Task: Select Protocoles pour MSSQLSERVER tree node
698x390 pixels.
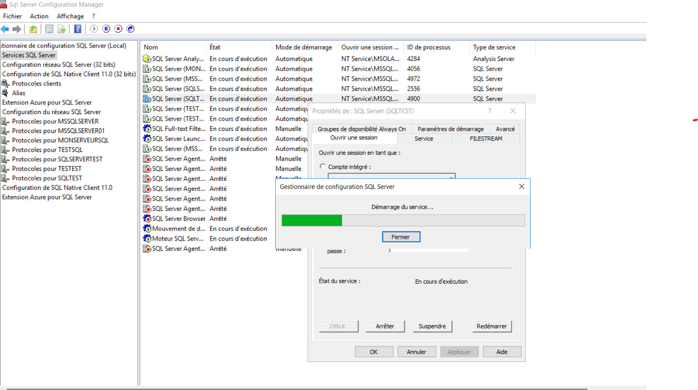Action: (55, 121)
